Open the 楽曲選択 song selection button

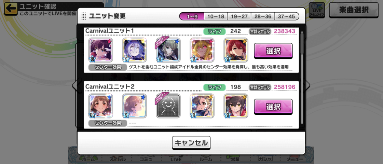[354, 10]
